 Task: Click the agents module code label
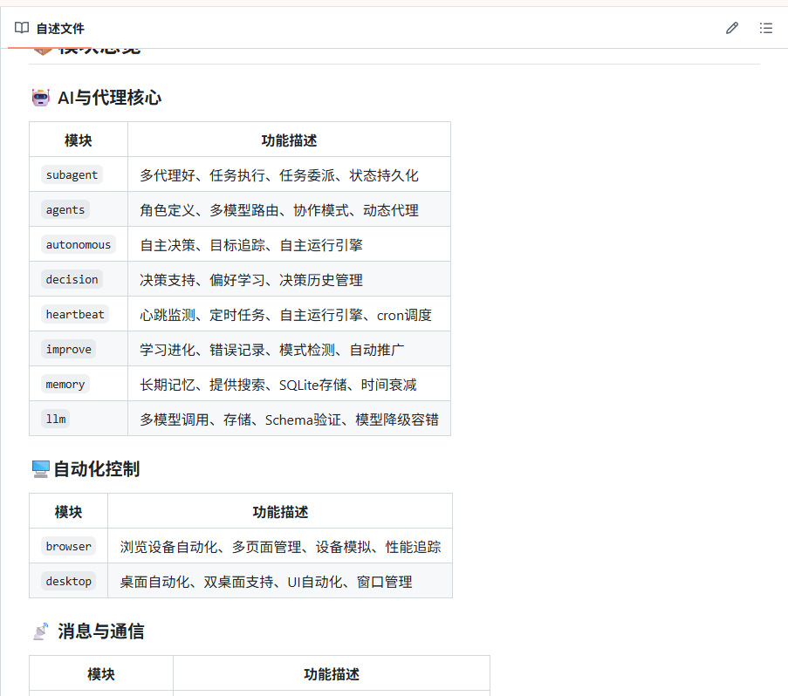point(65,209)
